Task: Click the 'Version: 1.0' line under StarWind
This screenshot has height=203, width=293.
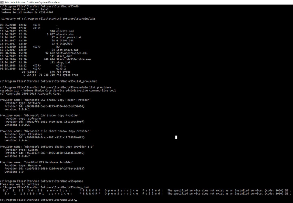Action: pyautogui.click(x=14, y=172)
